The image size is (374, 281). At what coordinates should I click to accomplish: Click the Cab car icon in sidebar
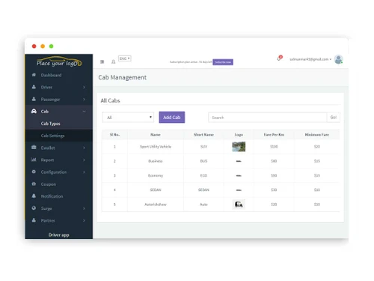(34, 111)
